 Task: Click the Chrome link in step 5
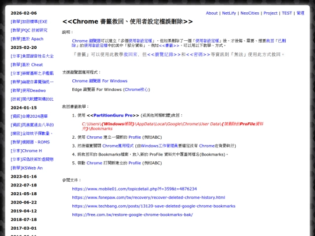click(94, 163)
